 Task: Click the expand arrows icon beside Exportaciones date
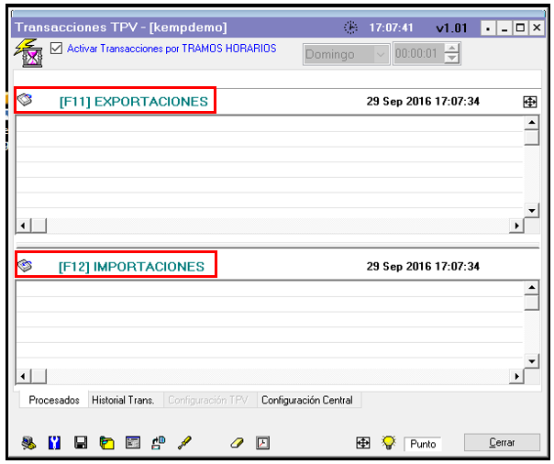[x=529, y=102]
